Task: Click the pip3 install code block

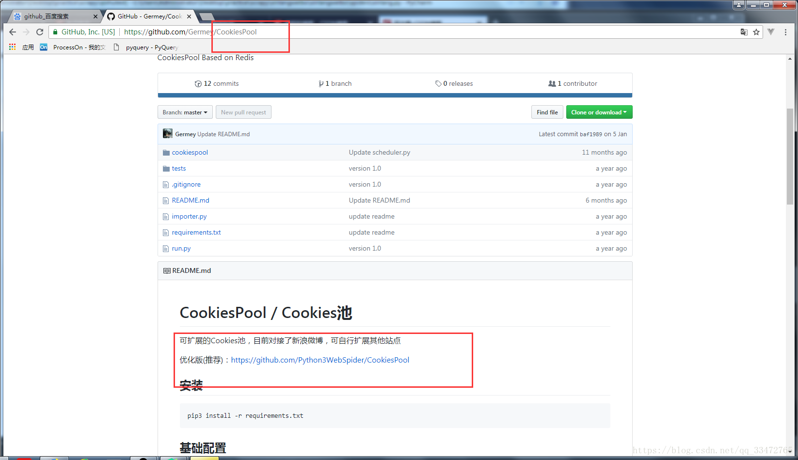Action: point(395,415)
